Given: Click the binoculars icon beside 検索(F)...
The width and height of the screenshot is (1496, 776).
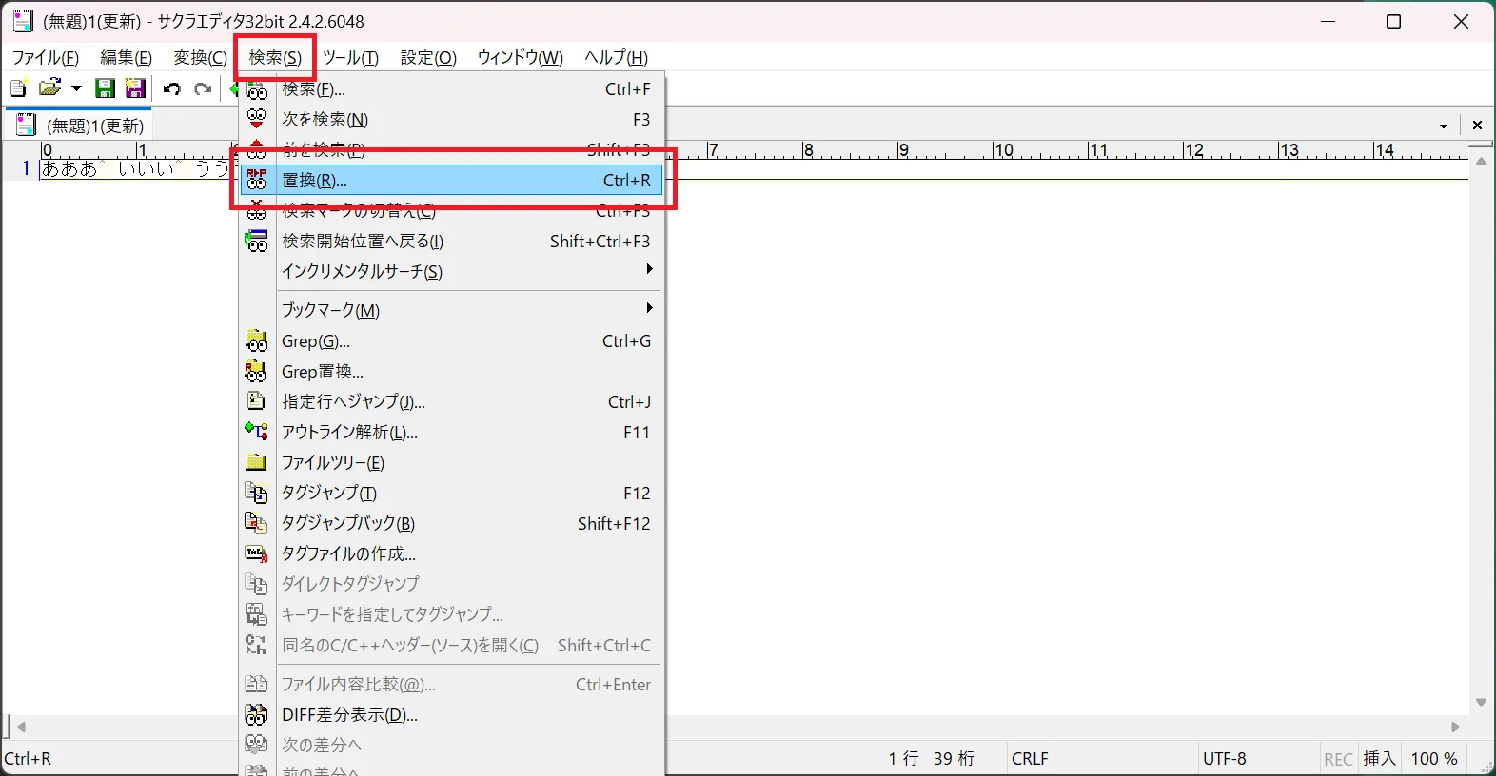Looking at the screenshot, I should point(257,91).
